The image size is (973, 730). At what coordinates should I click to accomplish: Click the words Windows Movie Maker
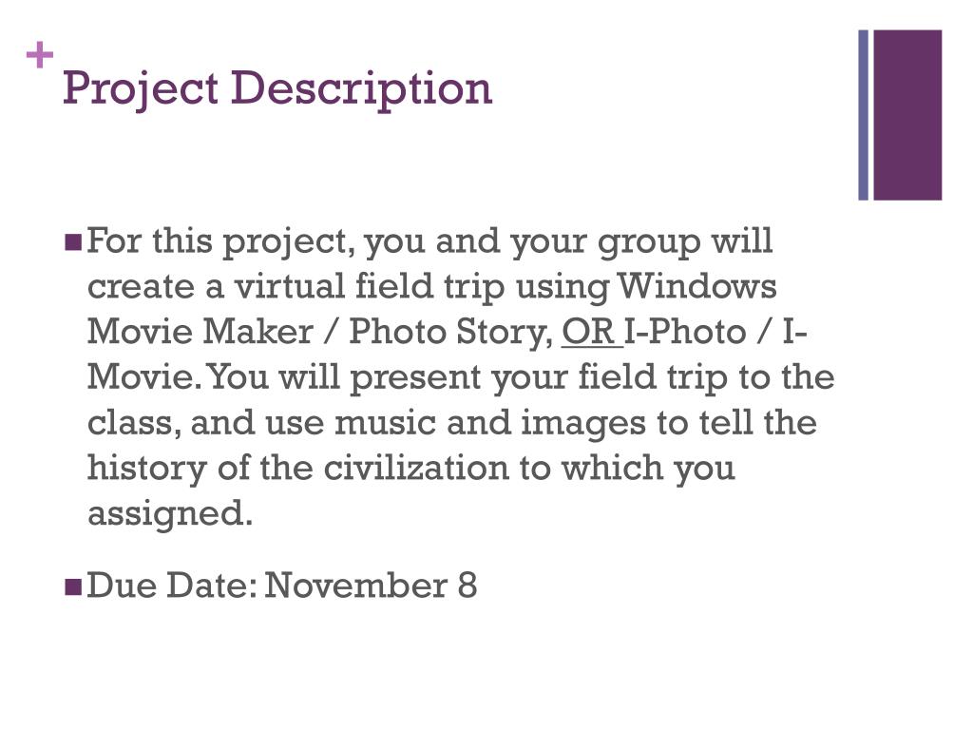coord(432,309)
